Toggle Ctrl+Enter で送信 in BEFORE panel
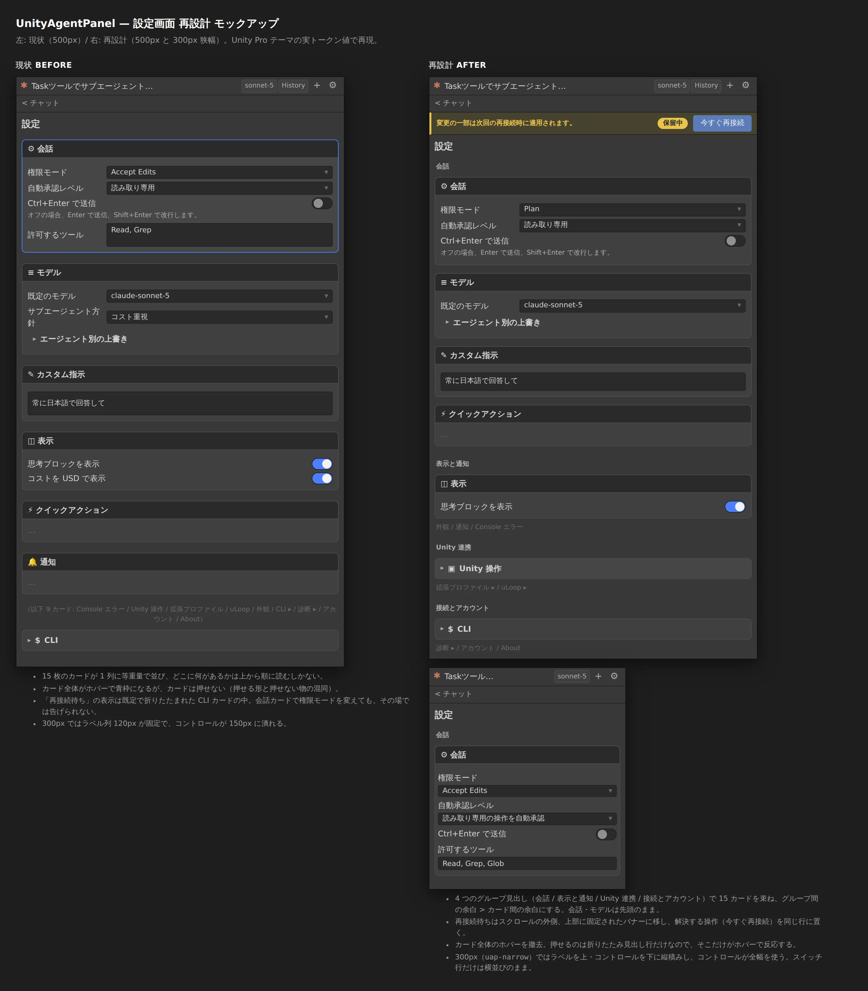The height and width of the screenshot is (991, 868). (322, 204)
